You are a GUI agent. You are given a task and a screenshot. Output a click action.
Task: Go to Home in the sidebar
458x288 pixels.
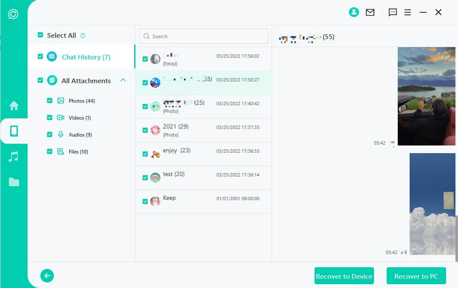(x=14, y=105)
